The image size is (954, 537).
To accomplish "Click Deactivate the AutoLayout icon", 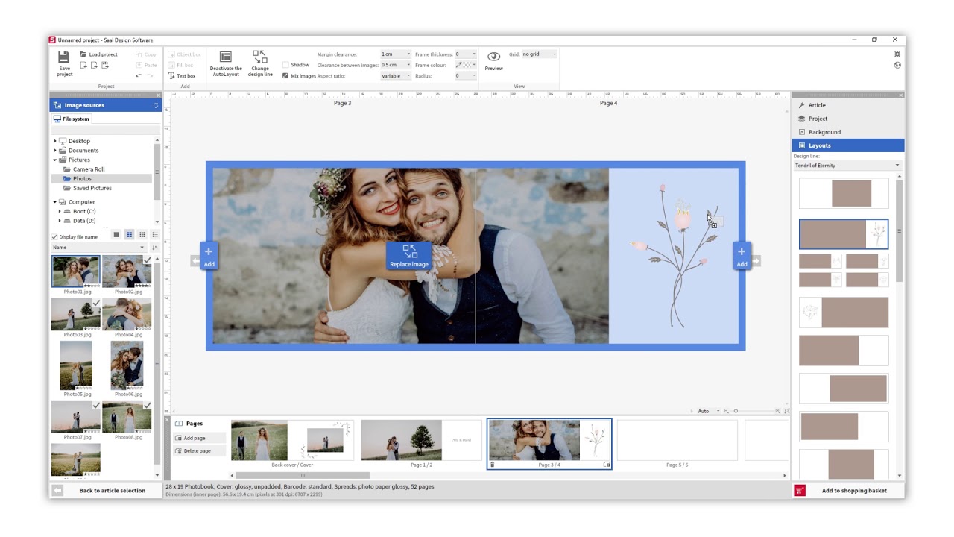I will pos(226,57).
